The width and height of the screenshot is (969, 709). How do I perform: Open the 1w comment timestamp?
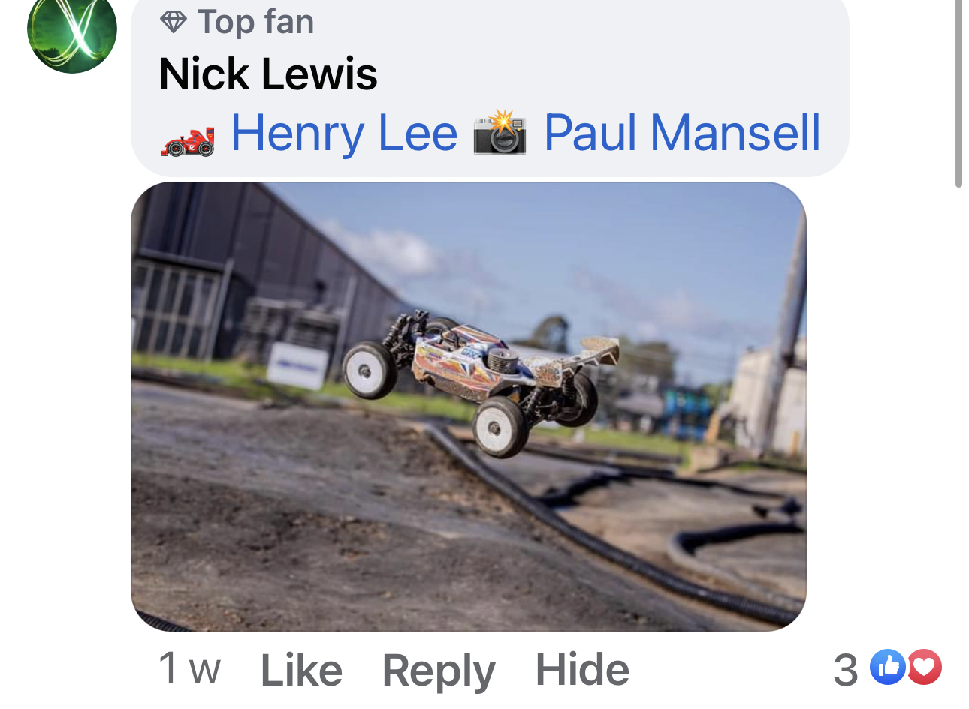(x=189, y=668)
